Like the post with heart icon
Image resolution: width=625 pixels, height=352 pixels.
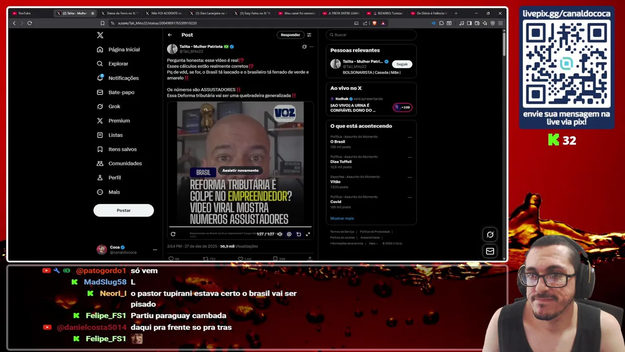pos(240,259)
